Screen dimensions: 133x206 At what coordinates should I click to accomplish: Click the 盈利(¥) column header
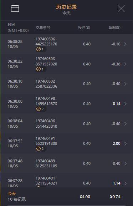(x=114, y=28)
